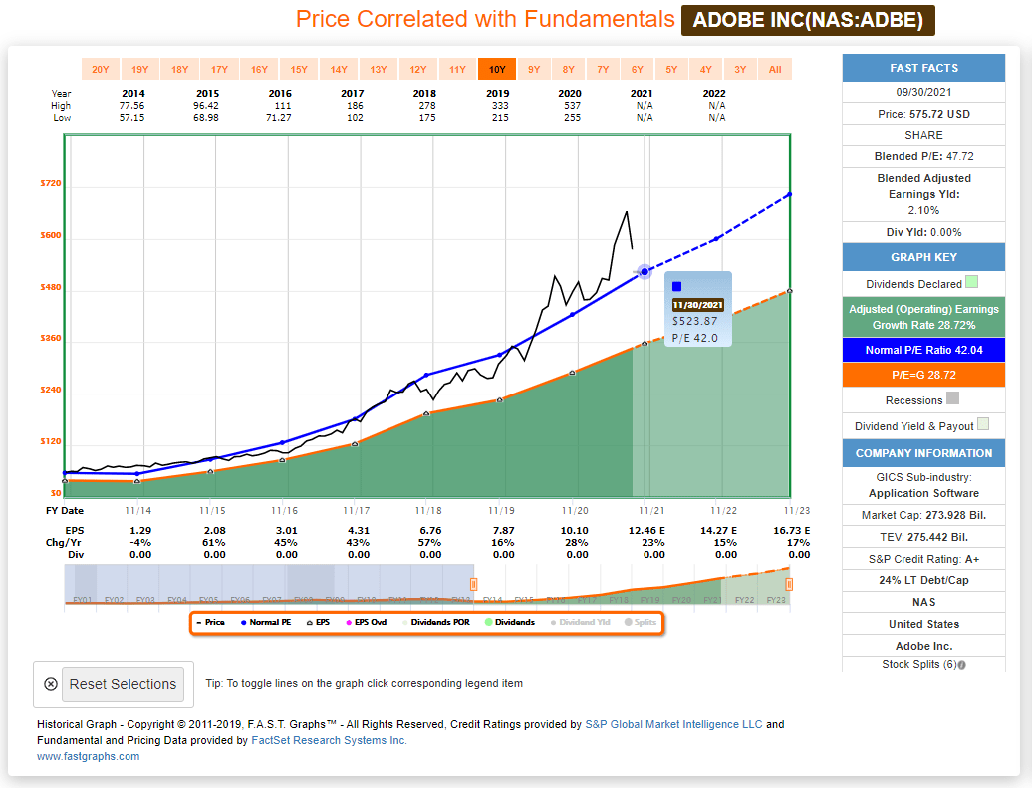The width and height of the screenshot is (1032, 788).
Task: Click the right handle of the range navigator
Action: (x=789, y=584)
